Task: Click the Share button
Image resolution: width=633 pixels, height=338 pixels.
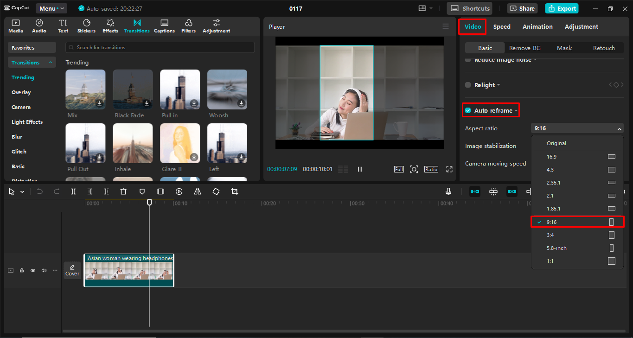Action: click(522, 8)
